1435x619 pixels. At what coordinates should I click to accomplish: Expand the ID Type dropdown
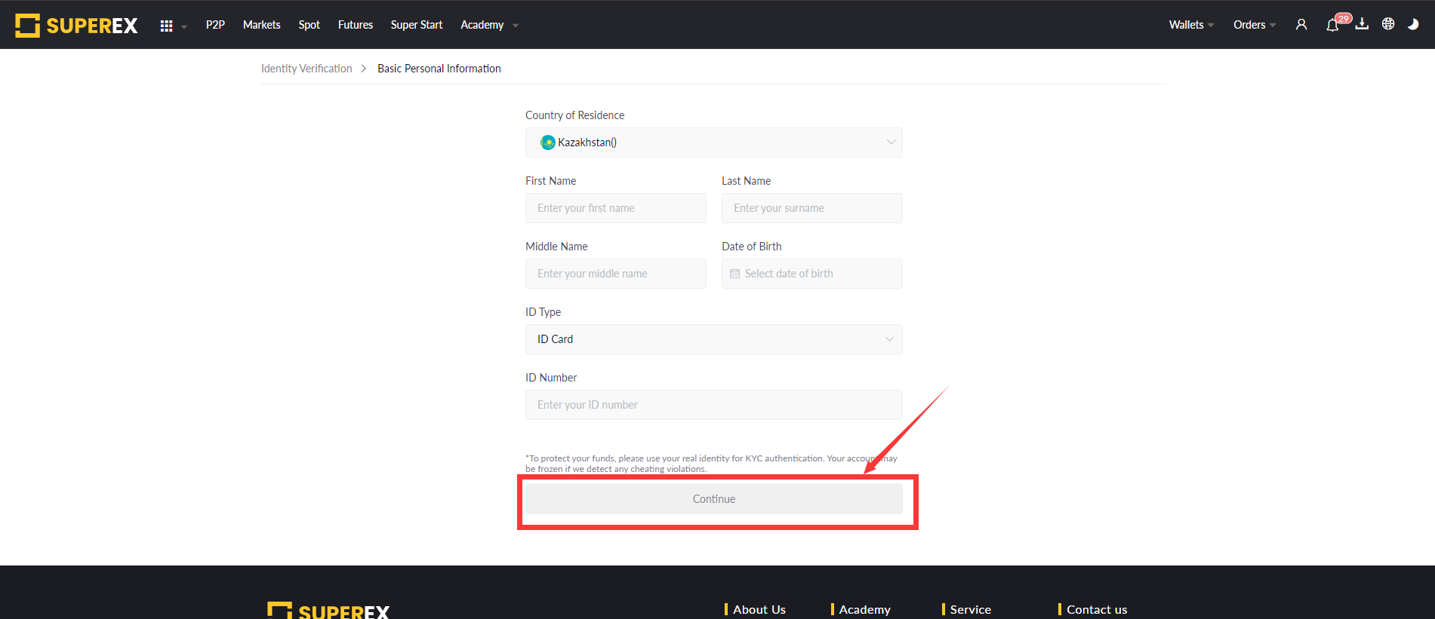click(x=714, y=339)
